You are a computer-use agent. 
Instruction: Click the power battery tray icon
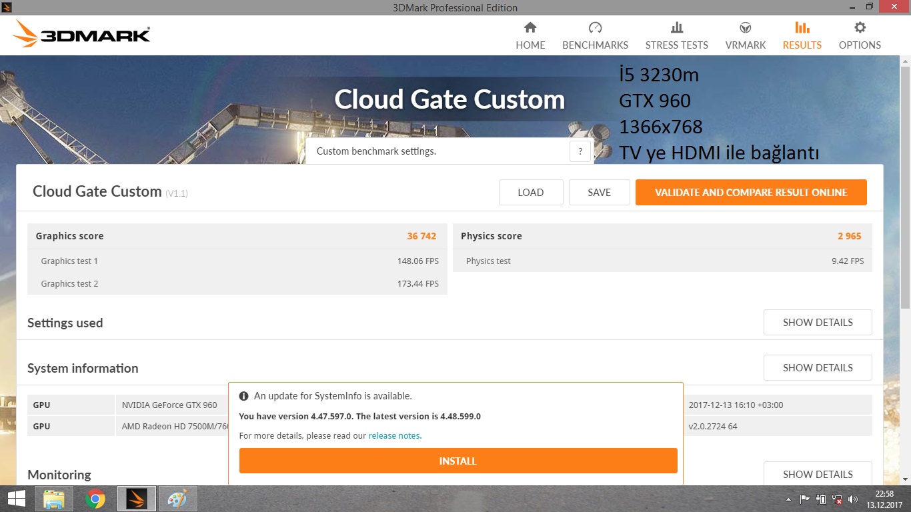pos(821,499)
